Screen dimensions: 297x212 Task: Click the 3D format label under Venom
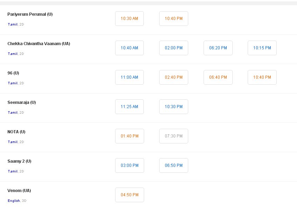tap(24, 201)
